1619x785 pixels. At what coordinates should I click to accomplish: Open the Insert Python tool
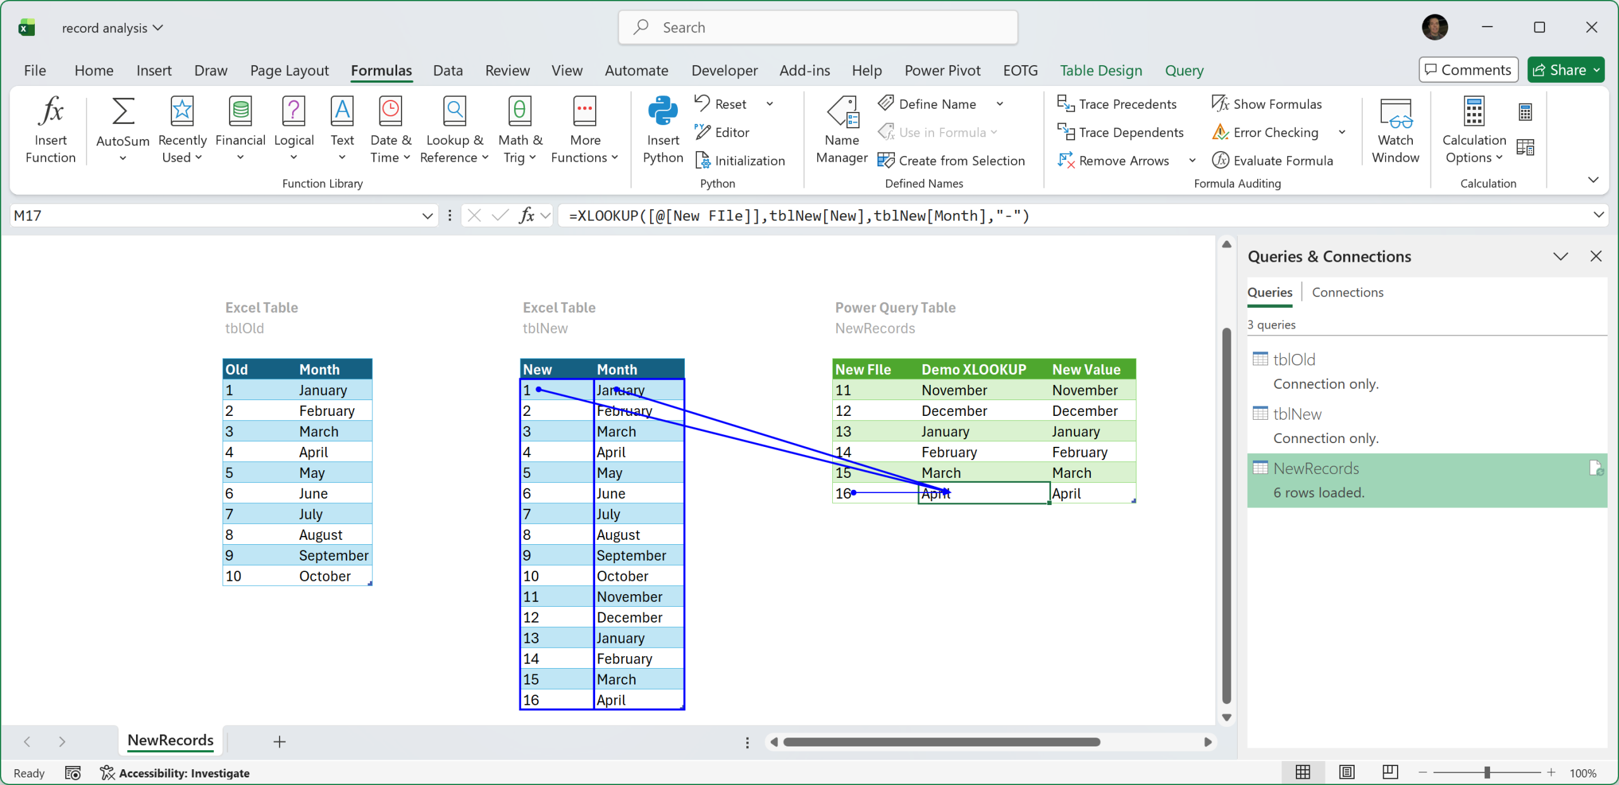663,130
